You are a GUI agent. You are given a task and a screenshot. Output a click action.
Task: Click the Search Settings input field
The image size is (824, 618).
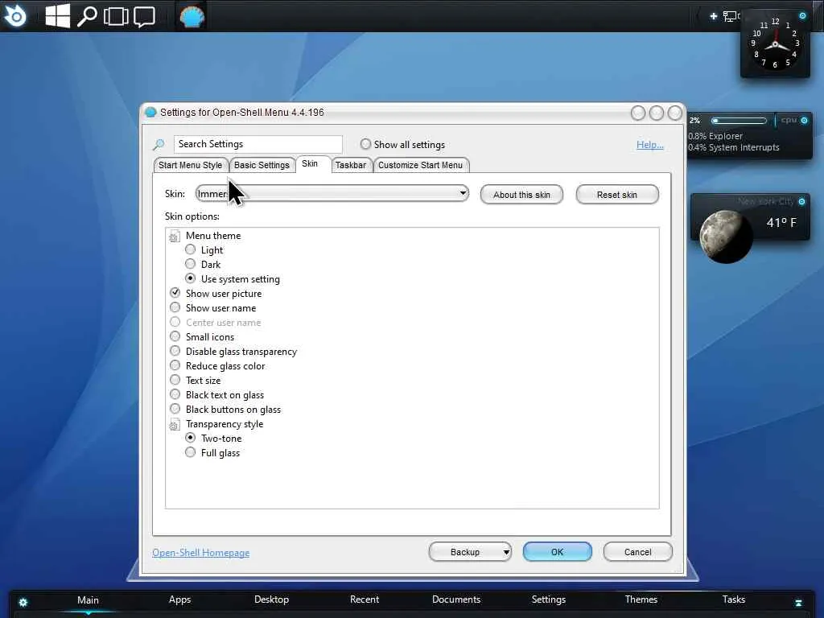tap(258, 144)
